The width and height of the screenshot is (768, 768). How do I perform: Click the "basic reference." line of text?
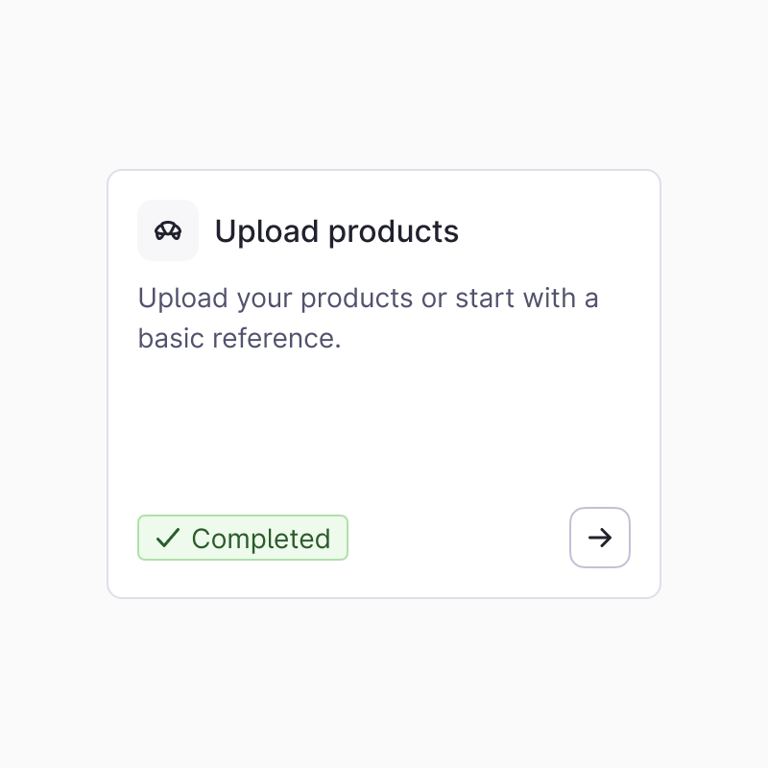240,339
